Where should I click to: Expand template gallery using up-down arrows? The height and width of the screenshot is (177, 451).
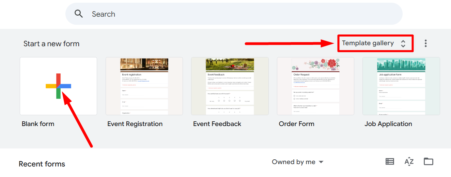[403, 43]
